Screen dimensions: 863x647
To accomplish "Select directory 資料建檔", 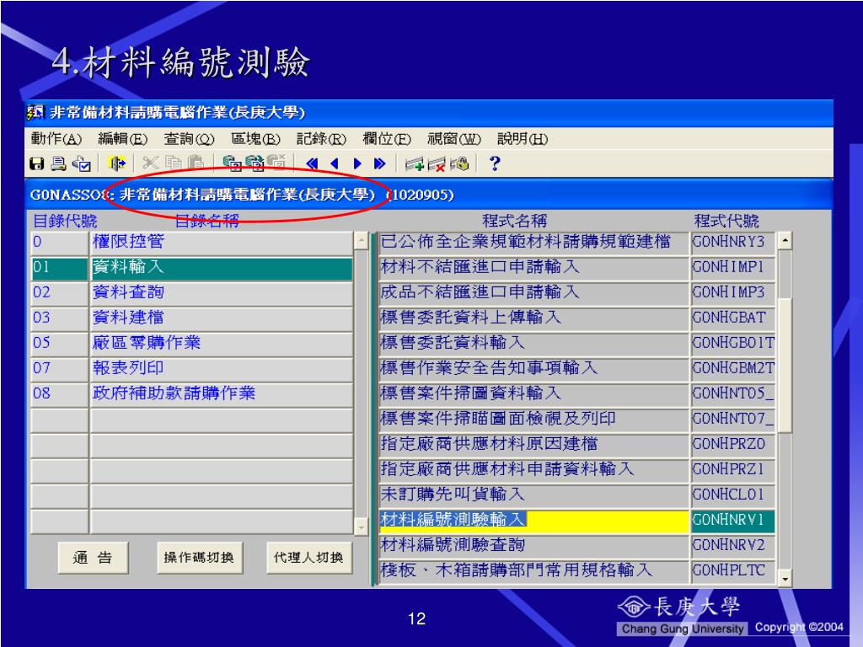I will pyautogui.click(x=221, y=318).
